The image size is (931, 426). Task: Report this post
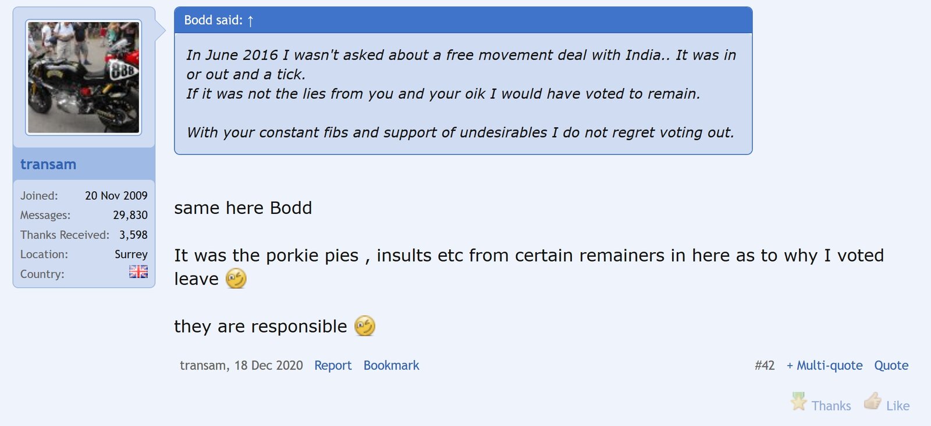point(333,366)
